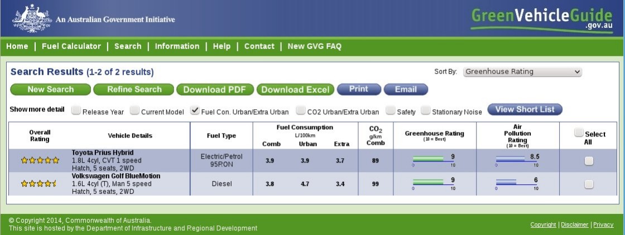Tick the Safety detail checkbox
Screen dimensions: 625x235
390,110
